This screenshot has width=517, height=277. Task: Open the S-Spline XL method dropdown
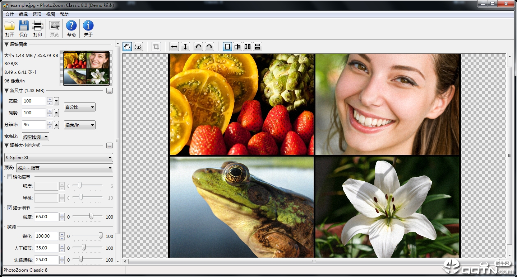[x=59, y=157]
